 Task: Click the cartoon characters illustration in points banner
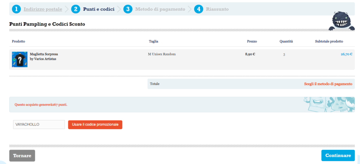[329, 104]
